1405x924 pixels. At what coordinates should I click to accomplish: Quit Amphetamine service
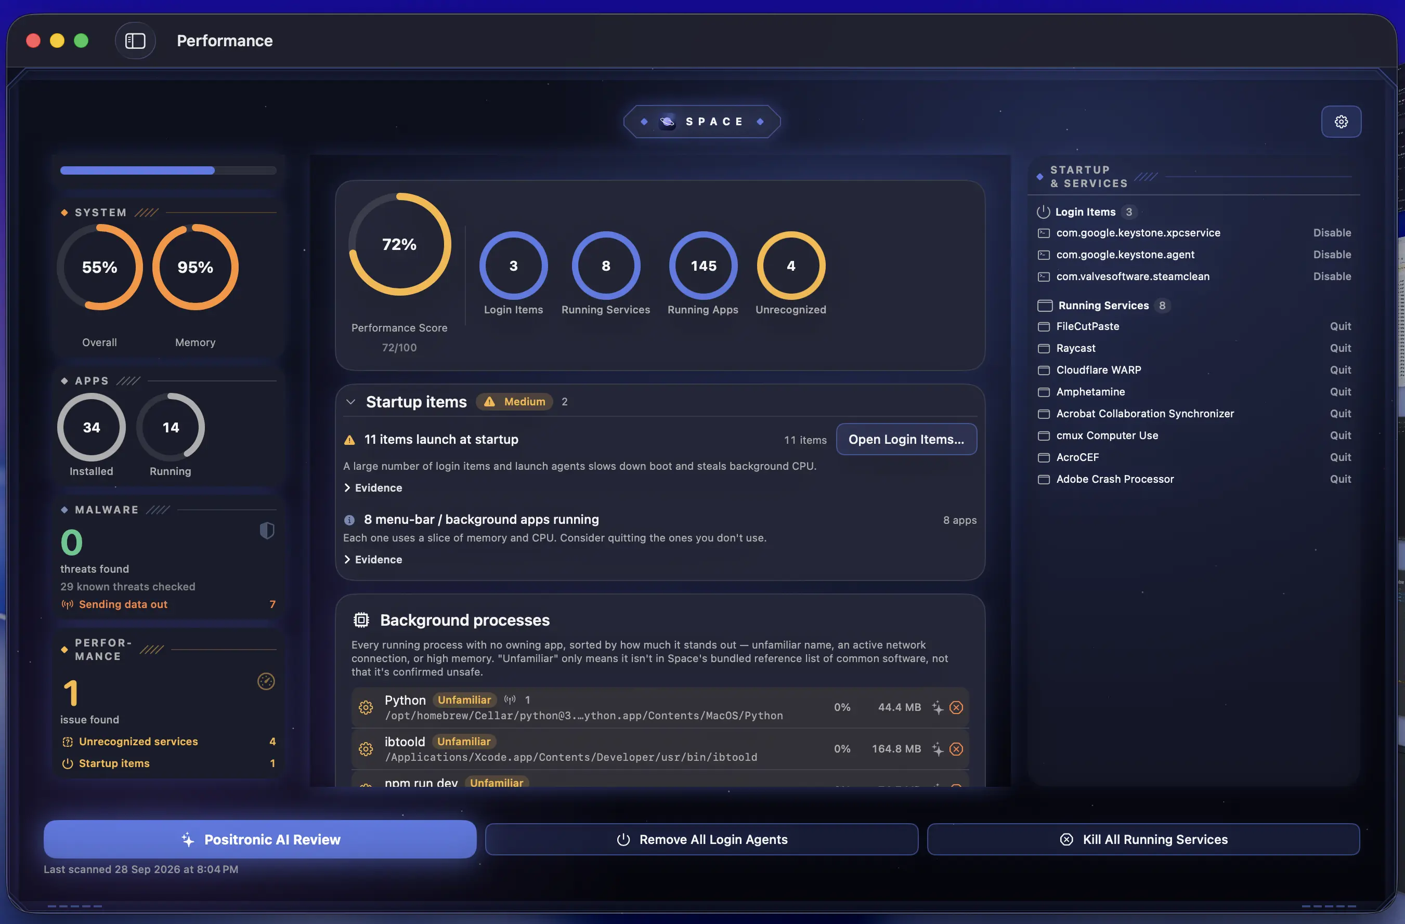coord(1340,392)
